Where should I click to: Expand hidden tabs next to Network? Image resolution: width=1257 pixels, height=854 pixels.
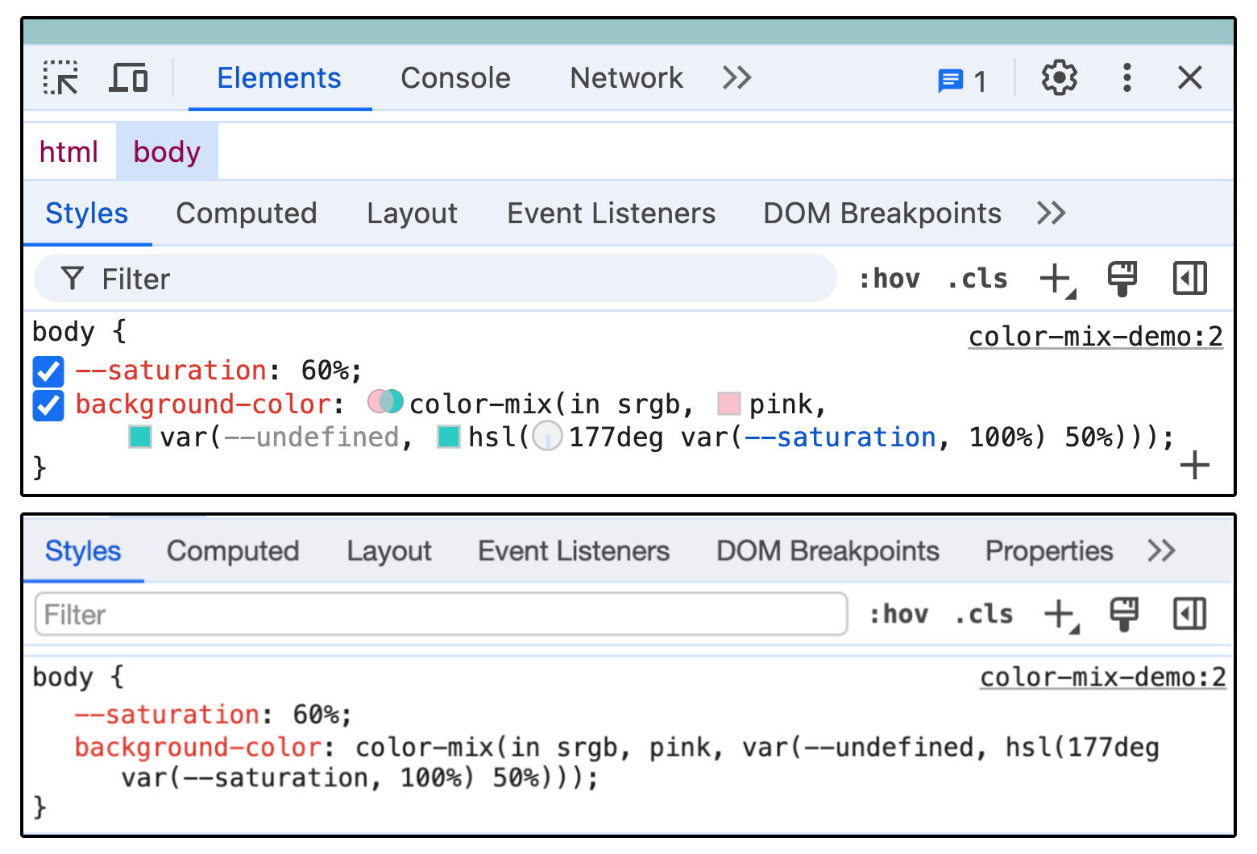(x=735, y=78)
